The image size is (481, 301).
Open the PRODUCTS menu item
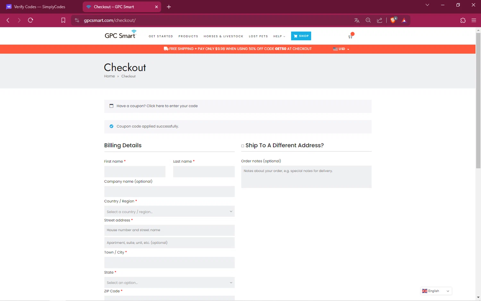(x=188, y=36)
